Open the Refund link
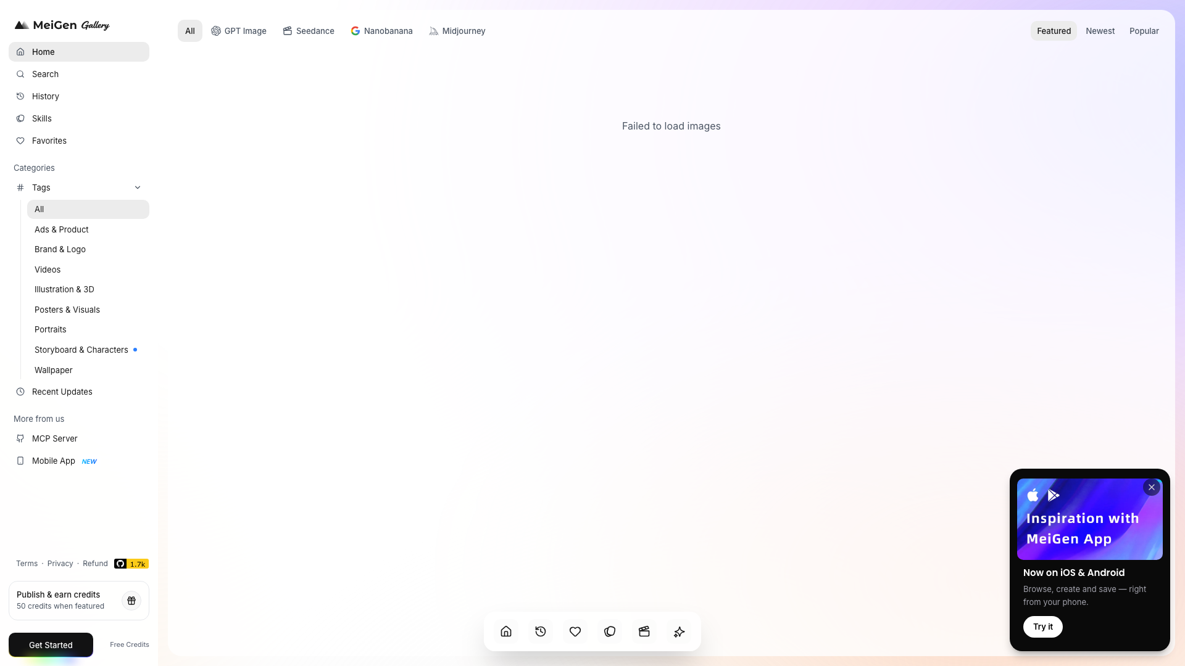The height and width of the screenshot is (666, 1185). pos(95,564)
